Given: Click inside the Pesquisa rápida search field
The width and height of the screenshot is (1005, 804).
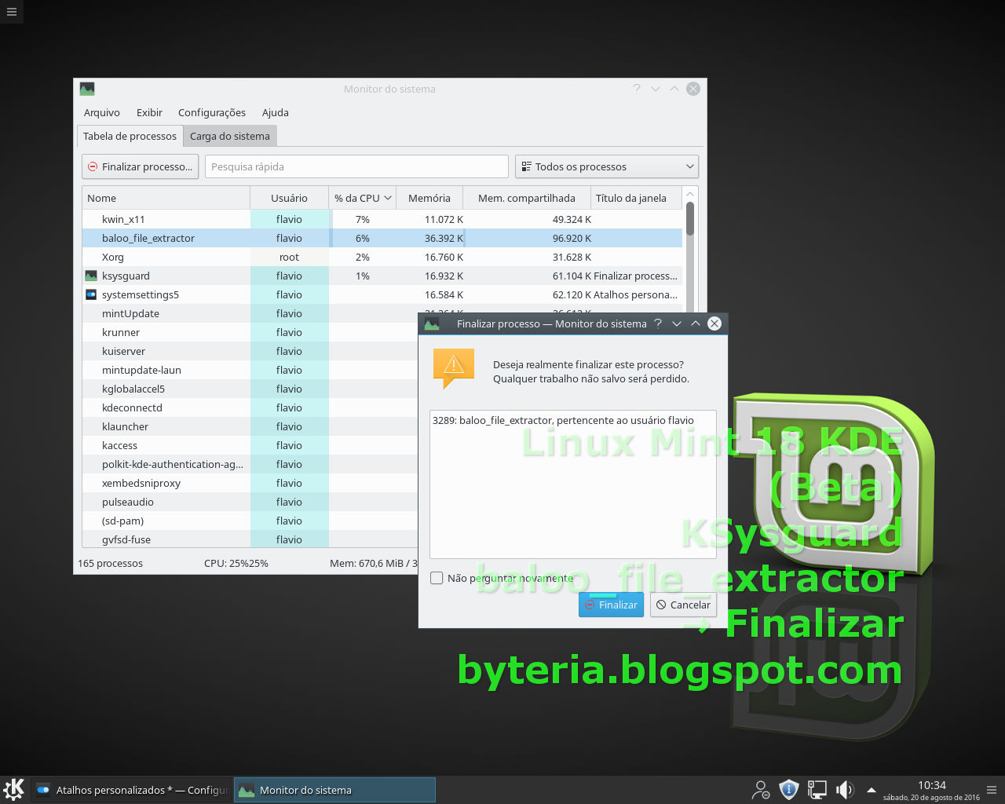Looking at the screenshot, I should [356, 166].
